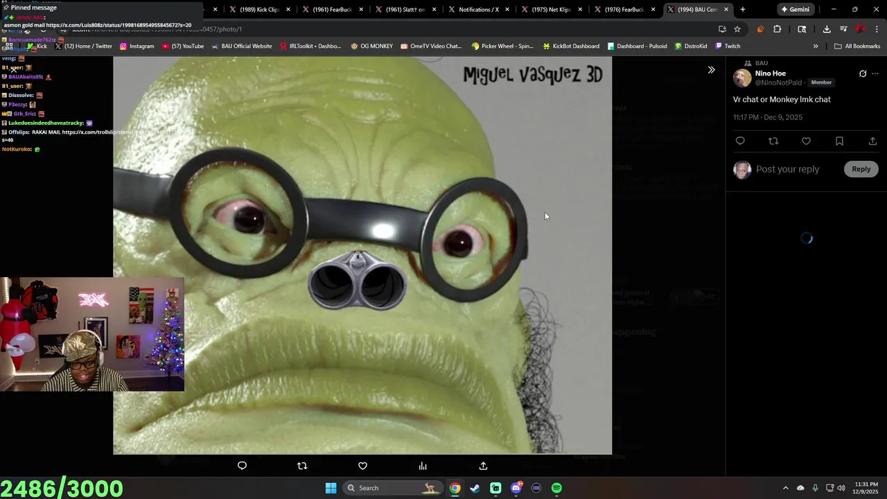Open Steam from the taskbar

475,488
